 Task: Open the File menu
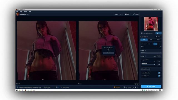pos(17,11)
